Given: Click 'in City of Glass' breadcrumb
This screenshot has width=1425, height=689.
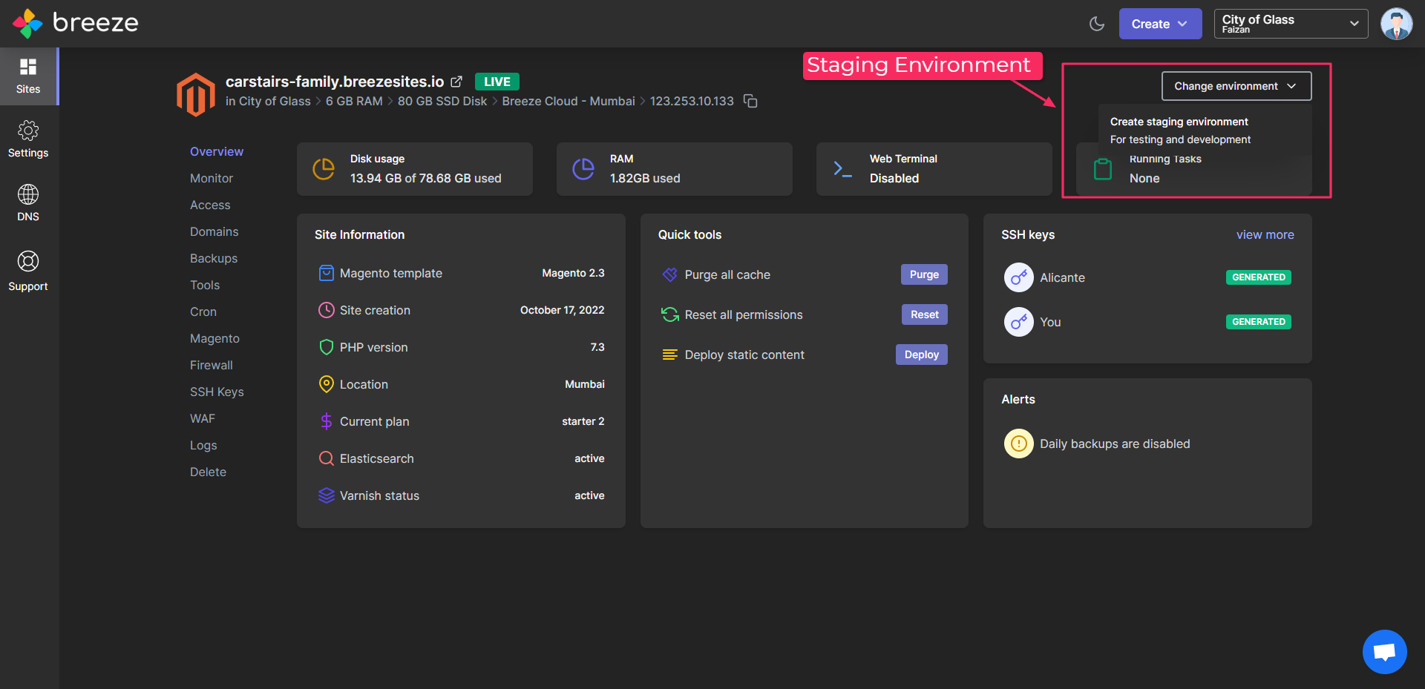Looking at the screenshot, I should [x=268, y=101].
